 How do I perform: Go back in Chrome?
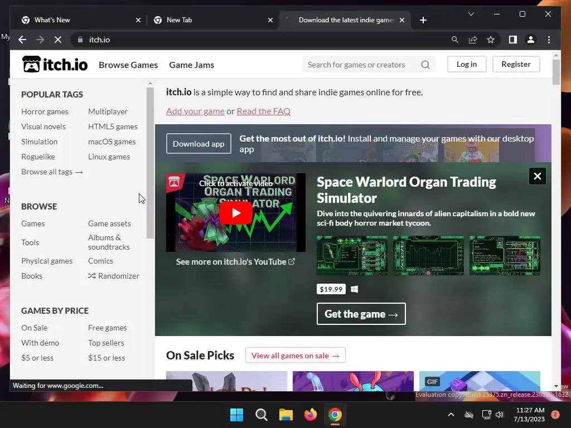pyautogui.click(x=22, y=40)
